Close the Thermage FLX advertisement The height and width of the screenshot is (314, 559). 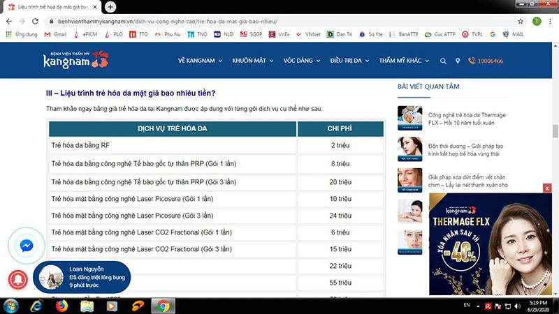coord(547,188)
